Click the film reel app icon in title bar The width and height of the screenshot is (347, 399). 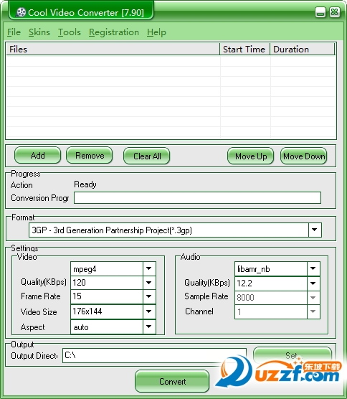(x=21, y=12)
